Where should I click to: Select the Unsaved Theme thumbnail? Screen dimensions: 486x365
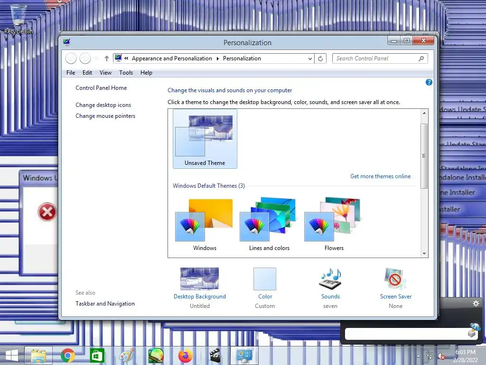pos(205,139)
